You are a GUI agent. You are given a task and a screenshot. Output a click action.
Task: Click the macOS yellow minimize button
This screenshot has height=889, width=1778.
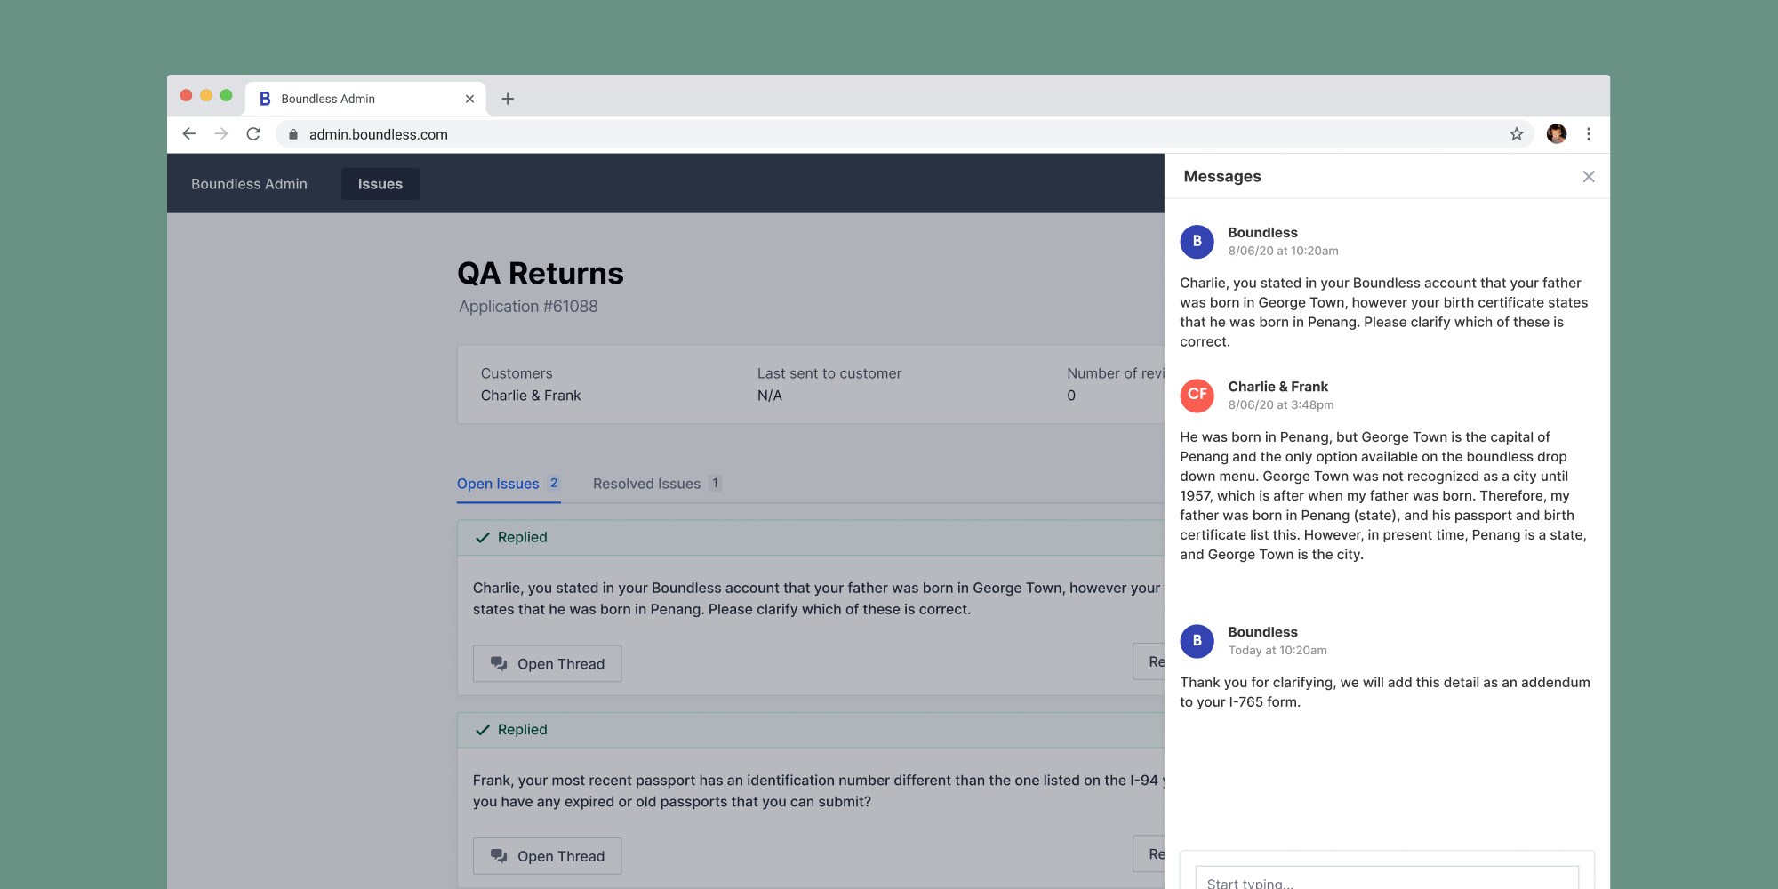[x=206, y=95]
